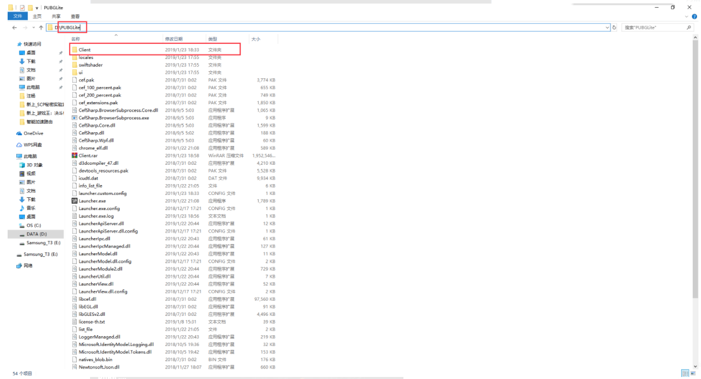Open 视频 under this PC
Image resolution: width=701 pixels, height=379 pixels.
[x=31, y=174]
